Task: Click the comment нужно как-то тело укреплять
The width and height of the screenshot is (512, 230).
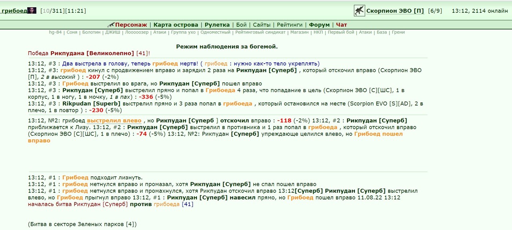Action: [276, 64]
